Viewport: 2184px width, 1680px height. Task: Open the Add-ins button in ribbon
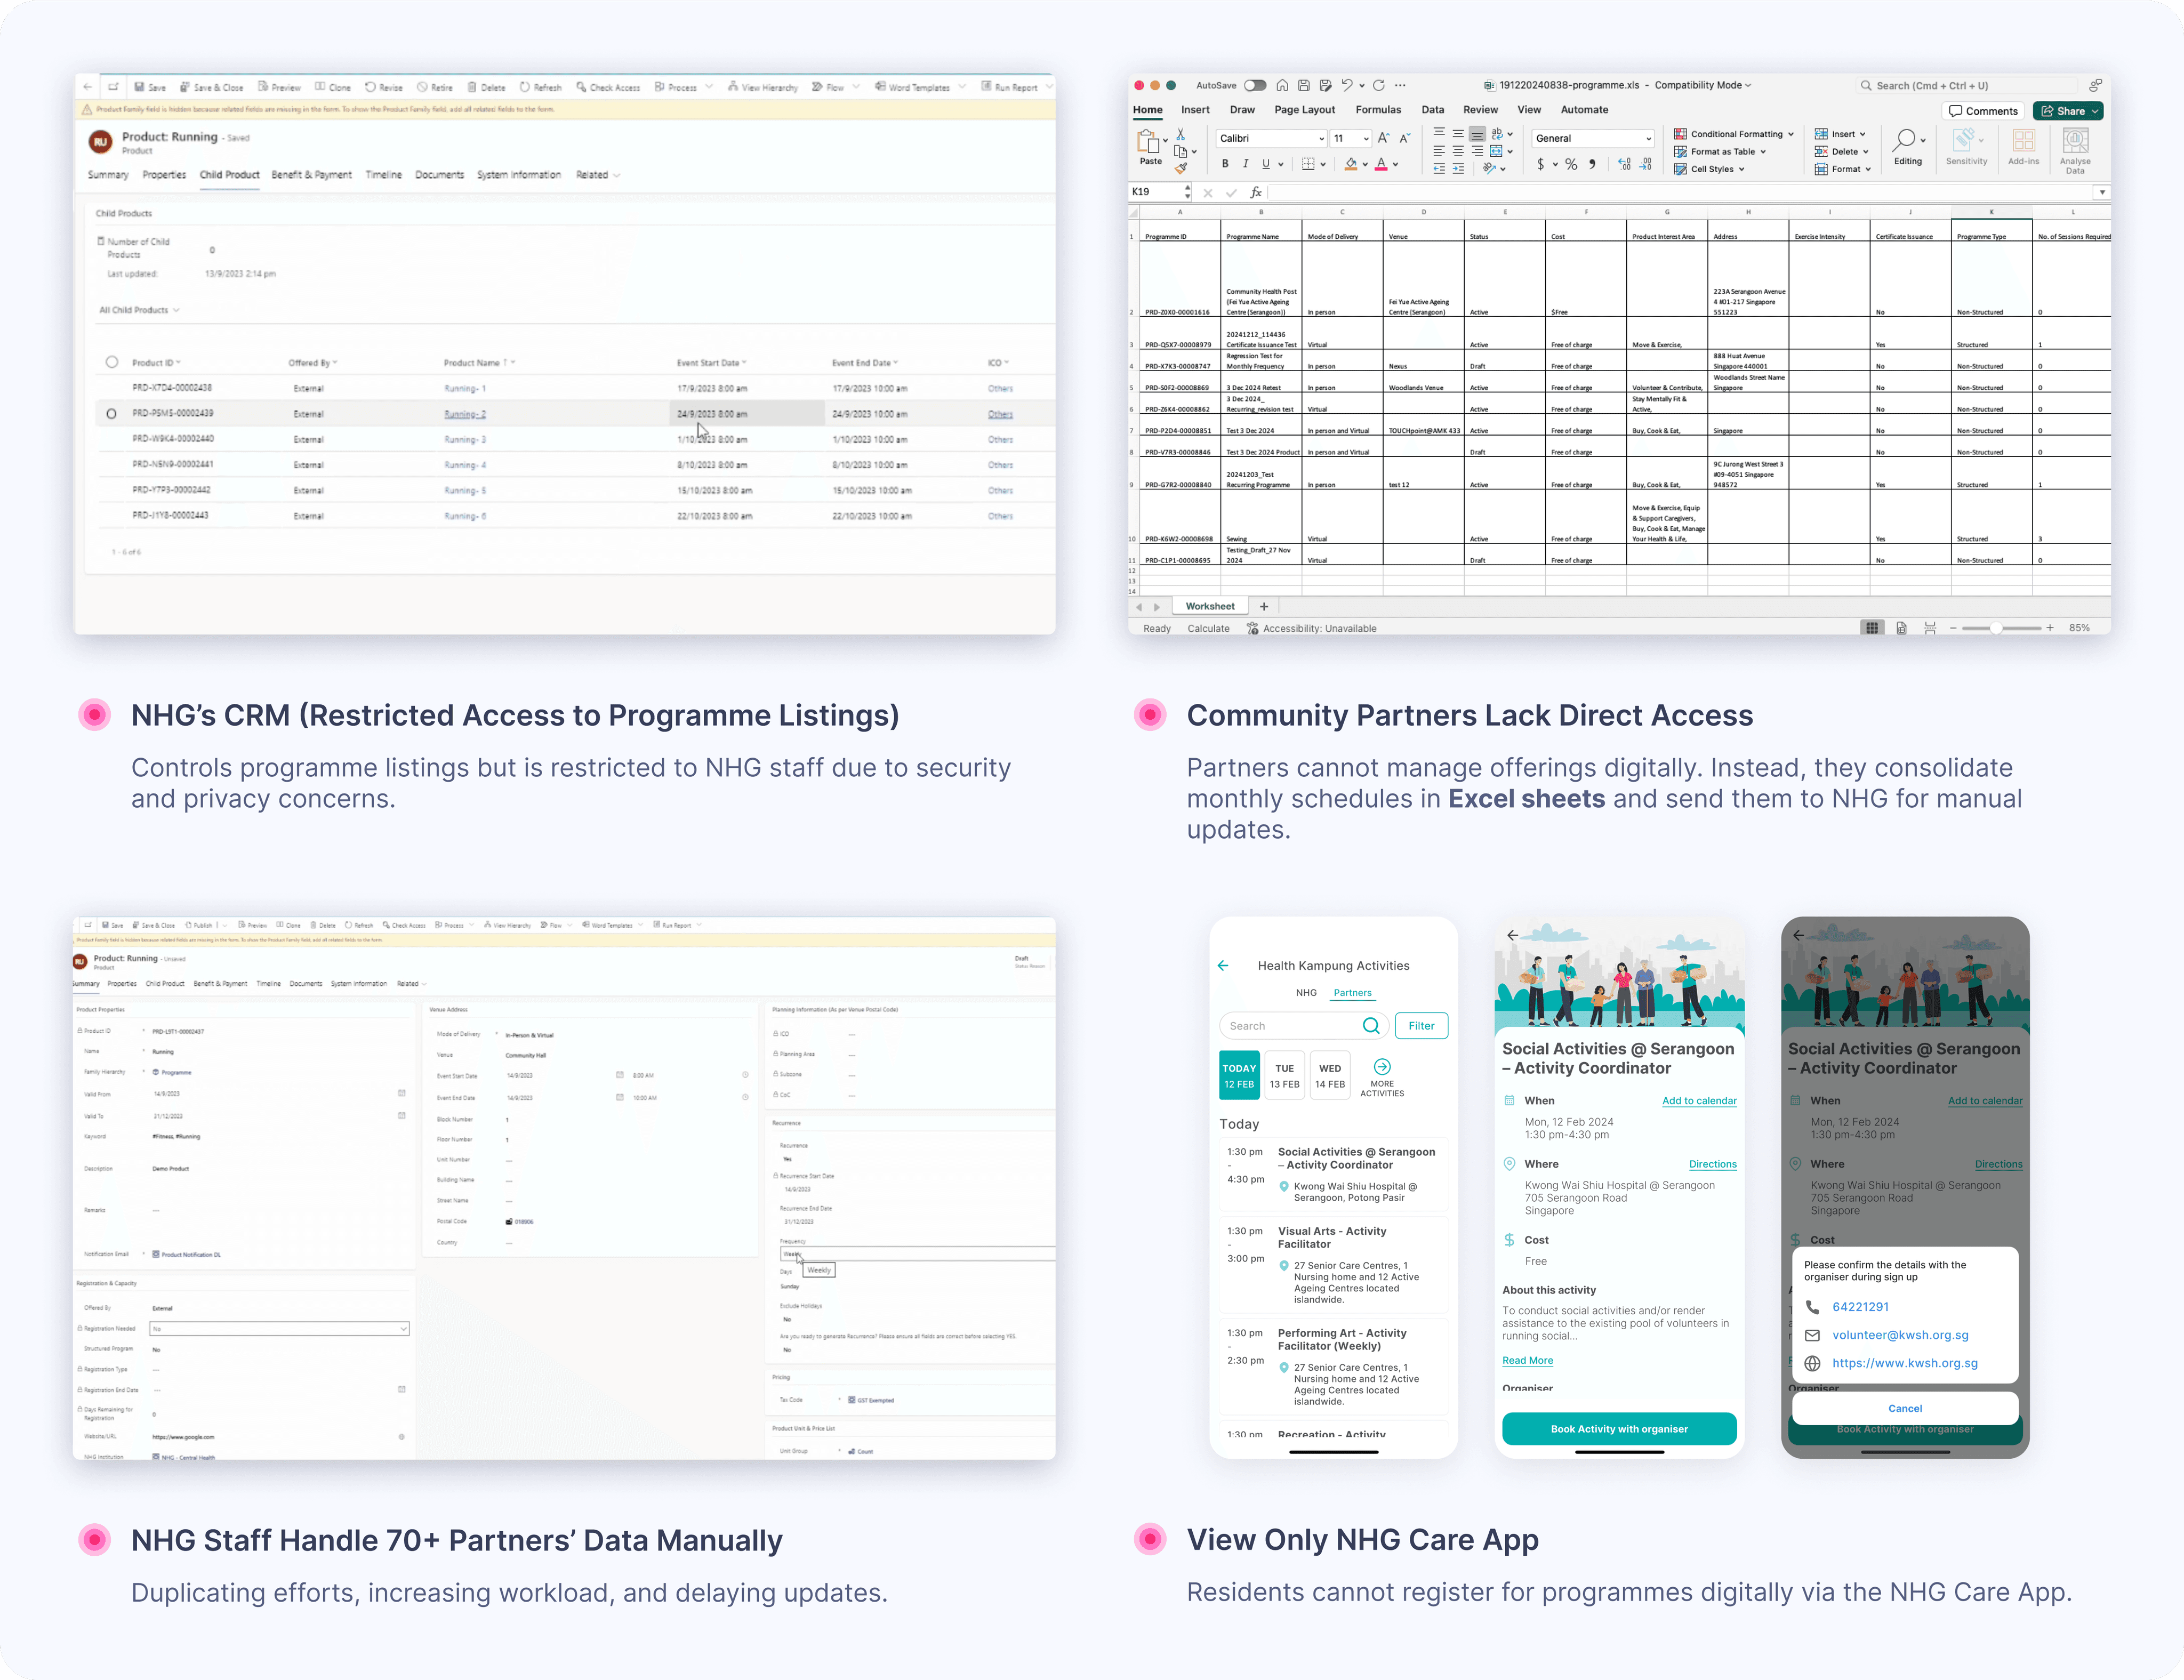pos(2023,147)
